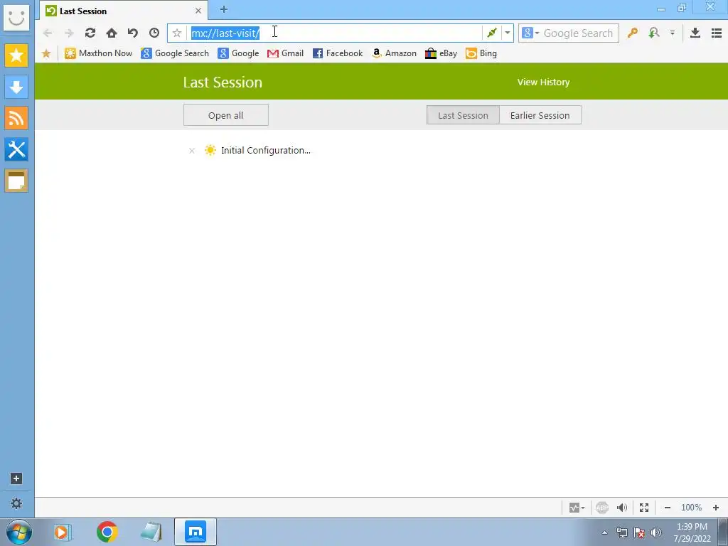Open the notepad taskbar icon

151,532
